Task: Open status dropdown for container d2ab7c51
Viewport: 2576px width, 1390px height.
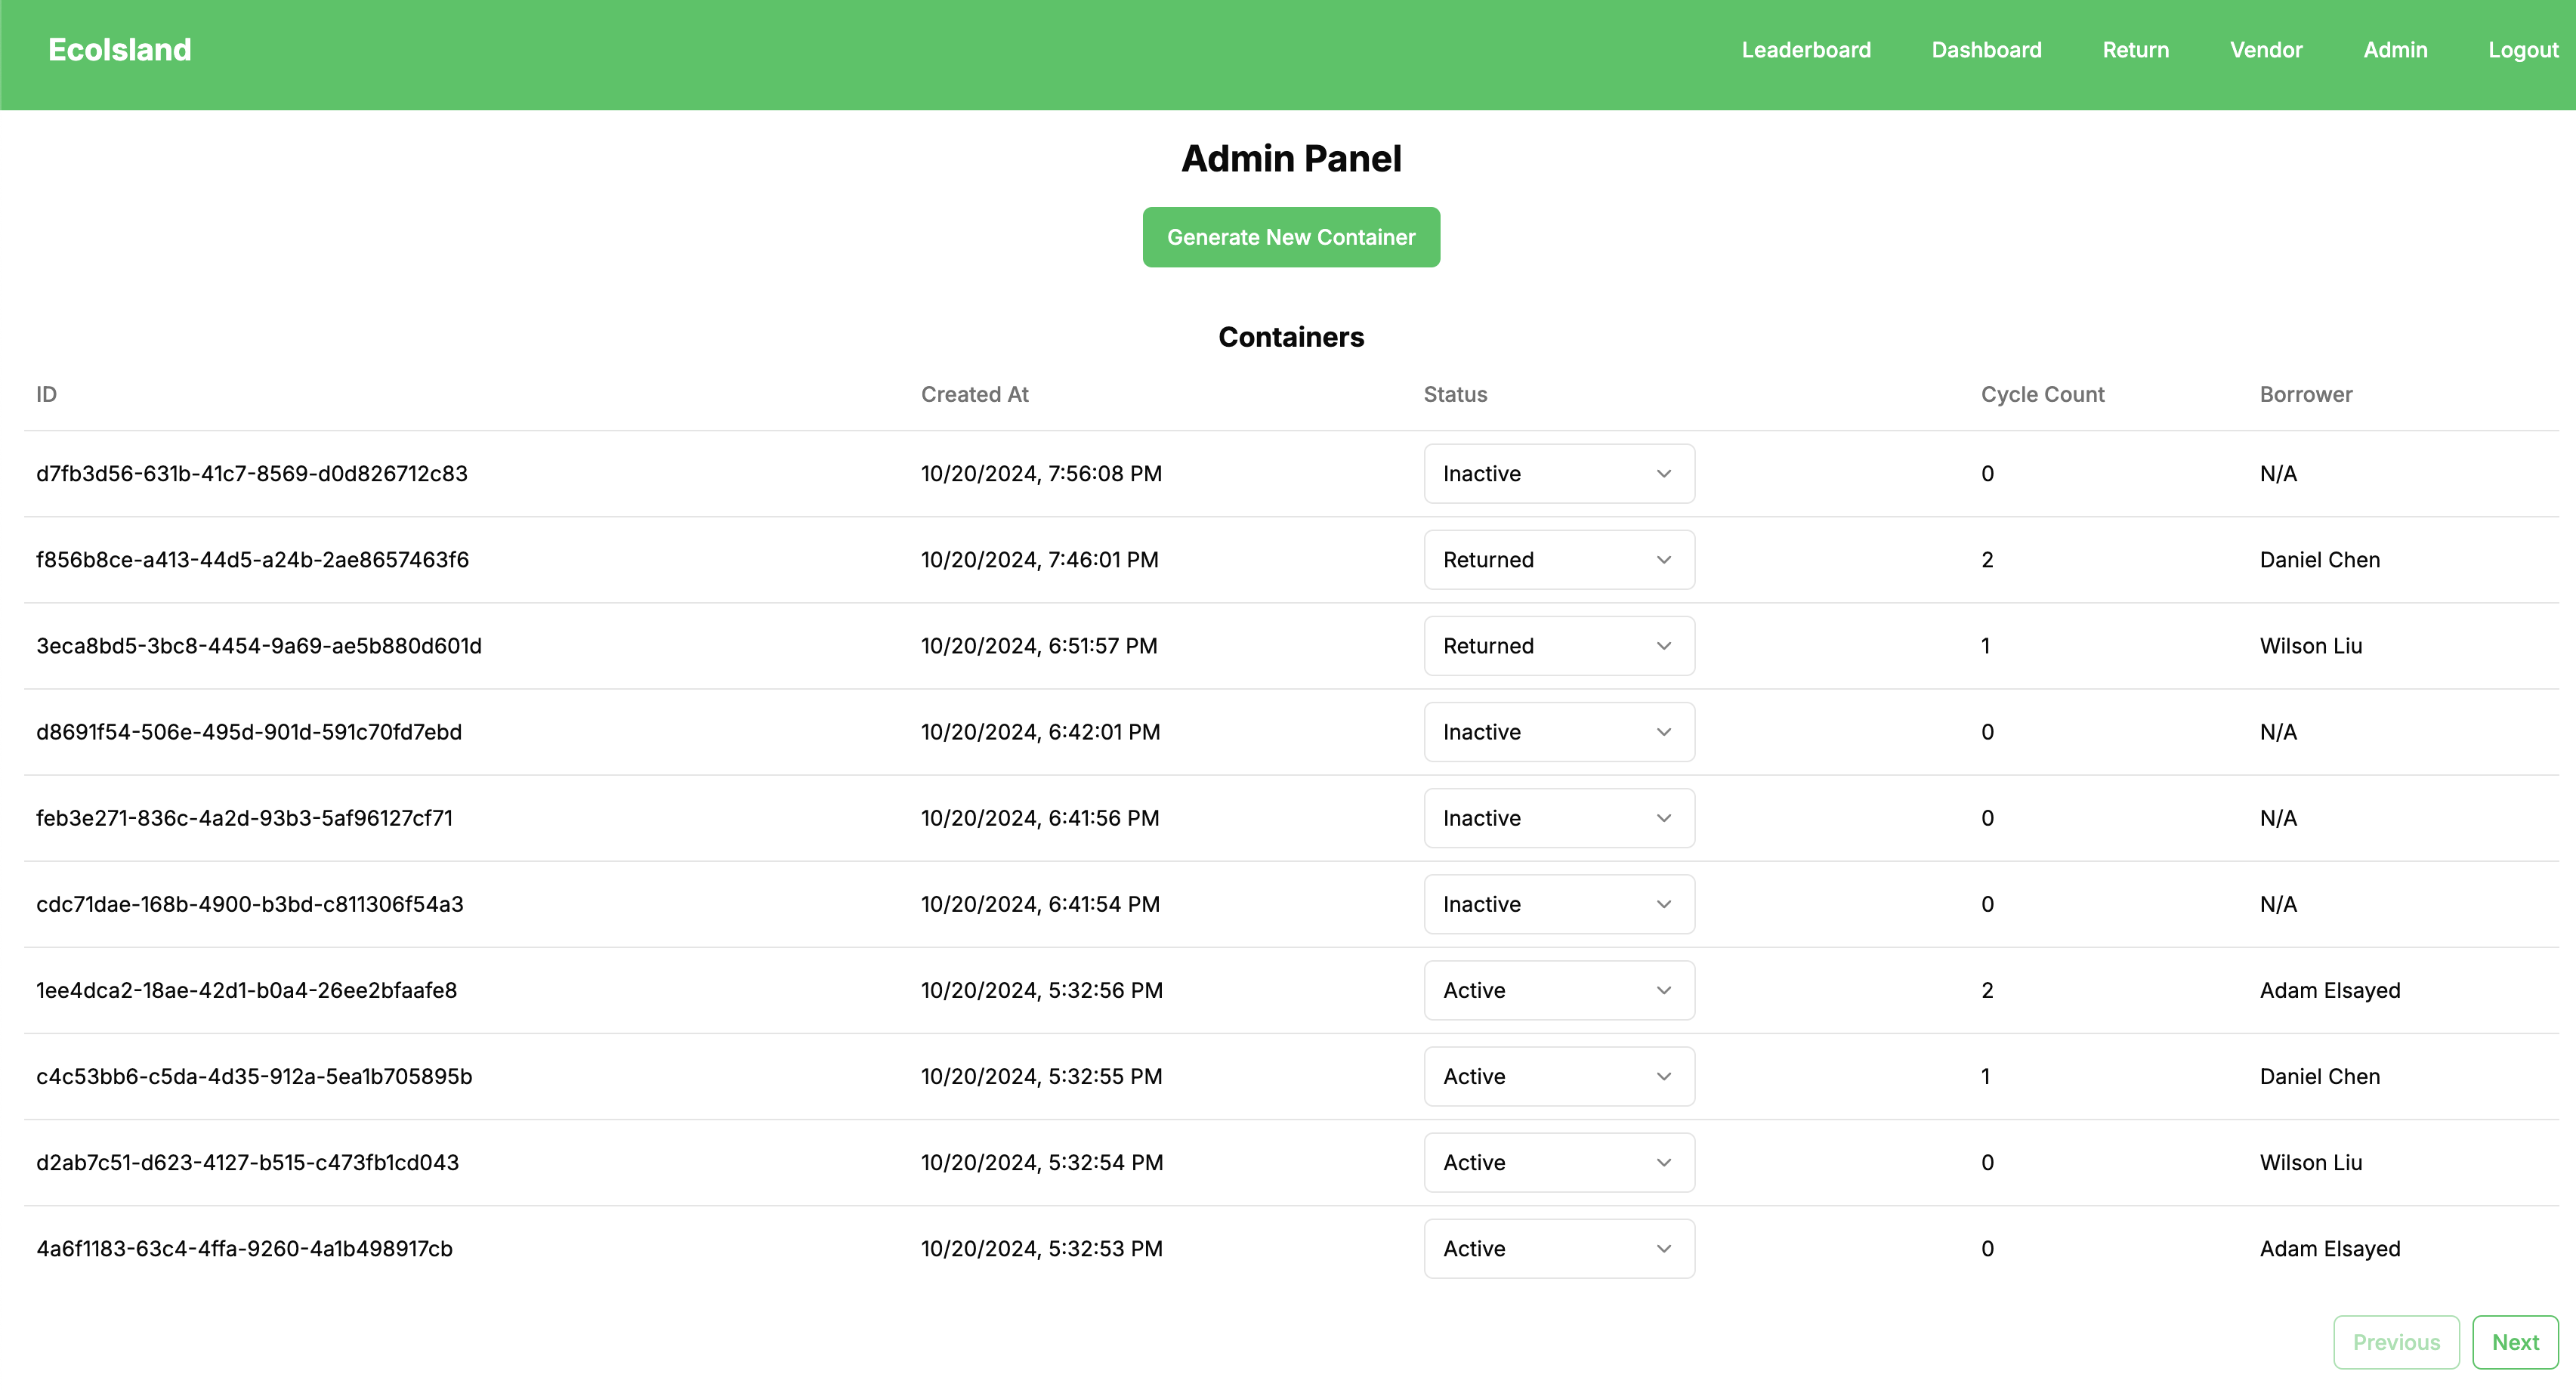Action: tap(1558, 1162)
